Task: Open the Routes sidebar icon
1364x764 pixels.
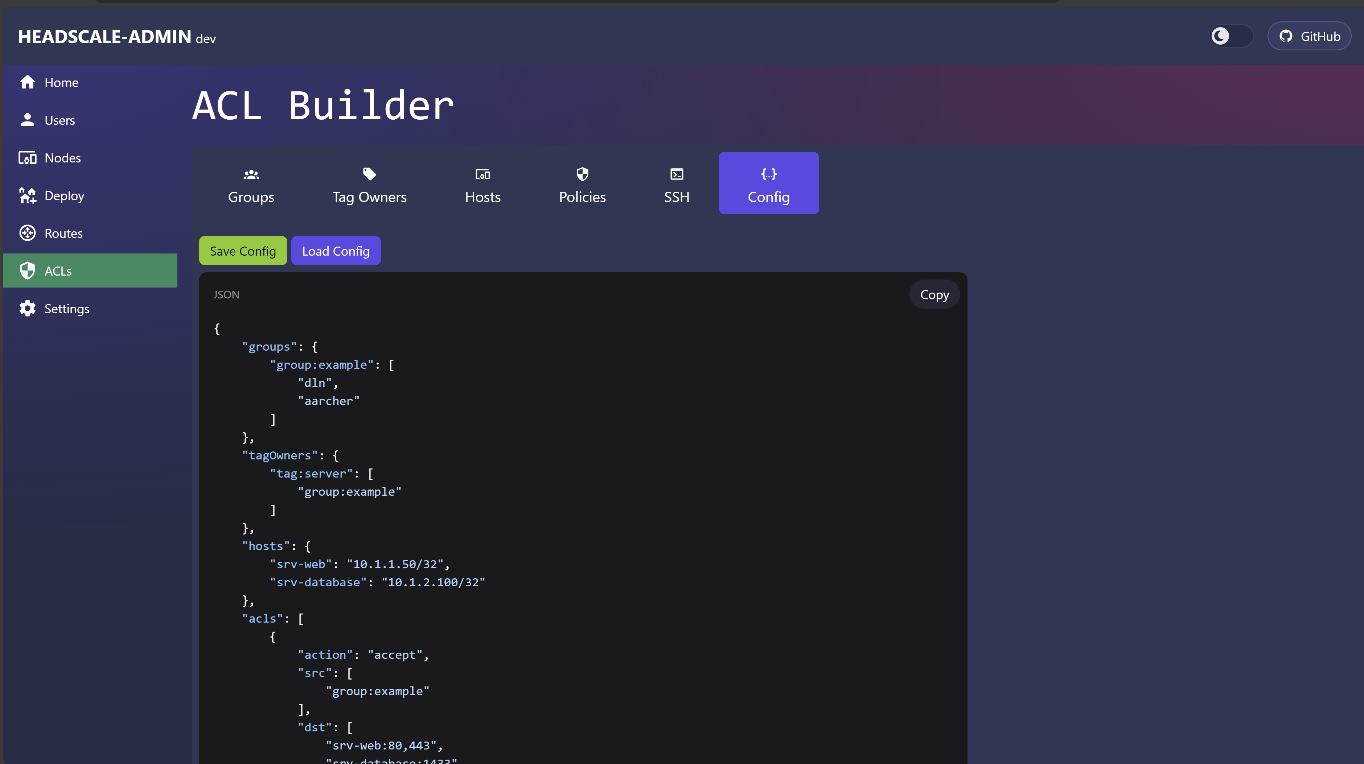Action: tap(28, 233)
